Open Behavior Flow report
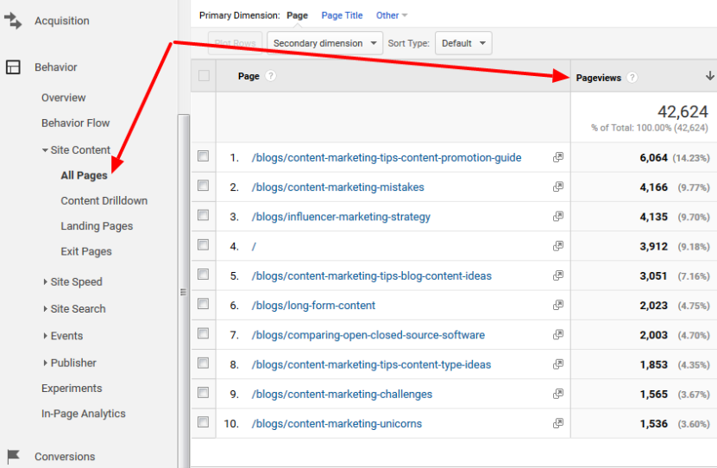The height and width of the screenshot is (468, 717). pos(75,123)
